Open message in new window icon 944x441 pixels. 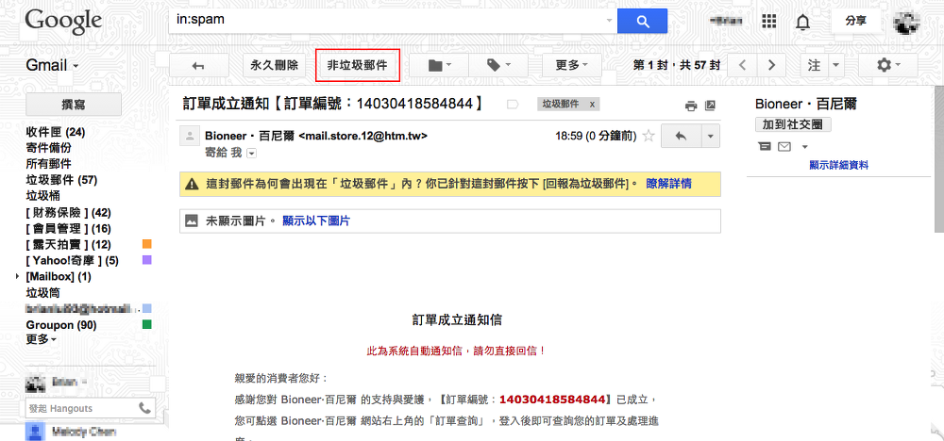pos(711,106)
